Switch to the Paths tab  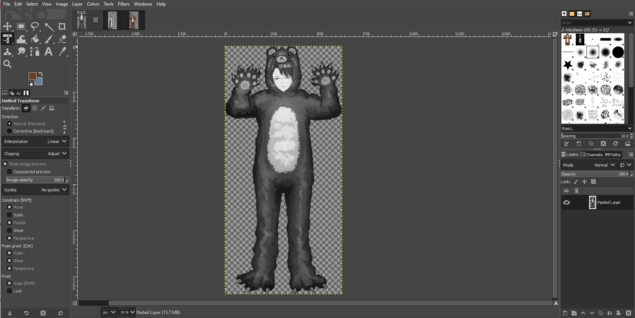(613, 155)
